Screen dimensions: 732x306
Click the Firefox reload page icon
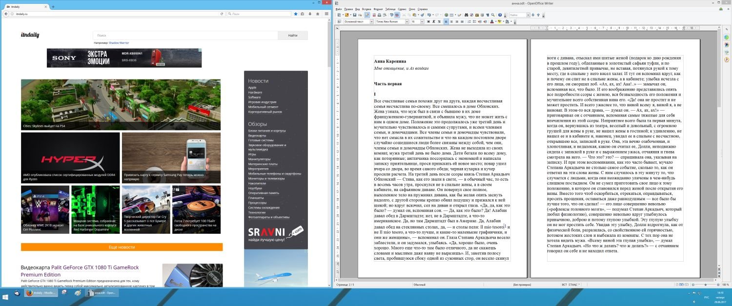click(x=222, y=14)
